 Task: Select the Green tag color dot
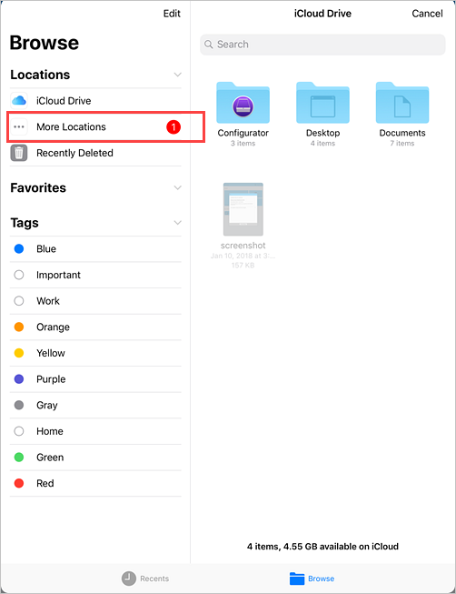(19, 458)
